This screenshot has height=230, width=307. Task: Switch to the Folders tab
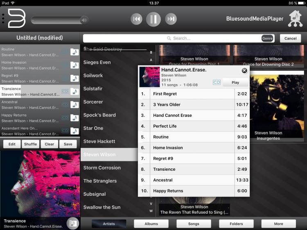pos(236,224)
